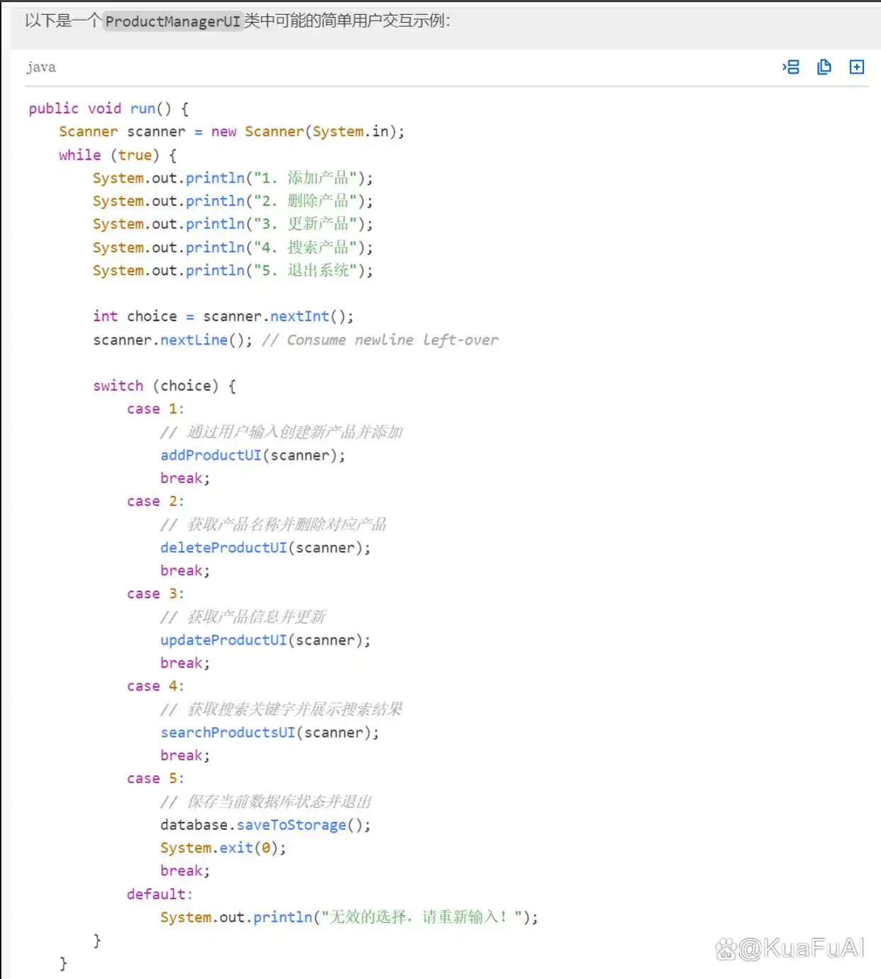The width and height of the screenshot is (881, 979).
Task: Click the default case label
Action: click(x=159, y=894)
